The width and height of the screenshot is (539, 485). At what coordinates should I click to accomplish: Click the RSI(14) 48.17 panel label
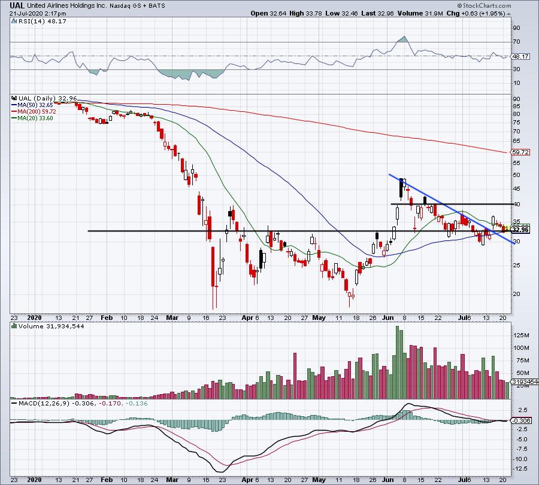pyautogui.click(x=42, y=22)
